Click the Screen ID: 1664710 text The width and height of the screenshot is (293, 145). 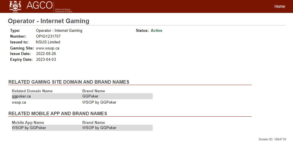point(272,140)
